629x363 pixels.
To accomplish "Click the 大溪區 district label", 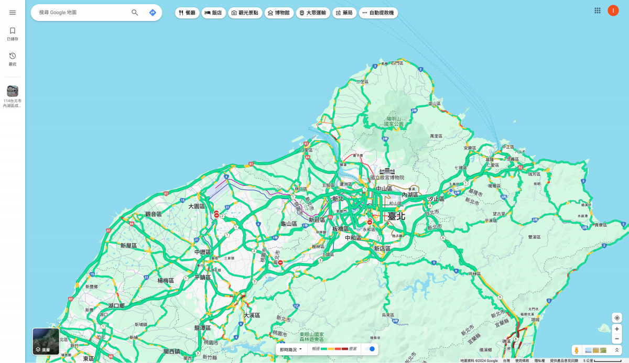I will 252,315.
